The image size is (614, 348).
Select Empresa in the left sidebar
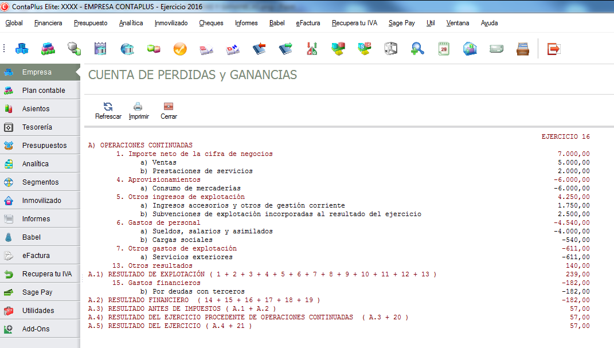click(x=40, y=72)
